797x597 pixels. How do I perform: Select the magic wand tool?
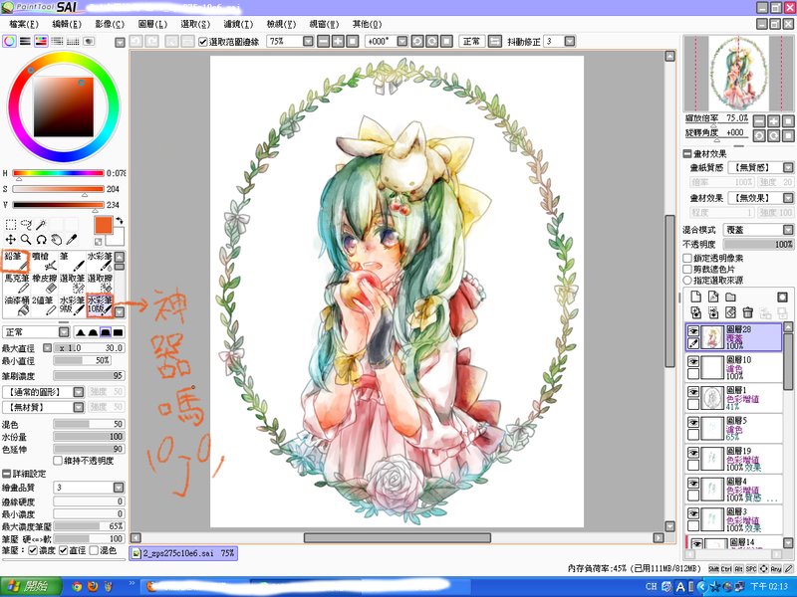pyautogui.click(x=41, y=225)
